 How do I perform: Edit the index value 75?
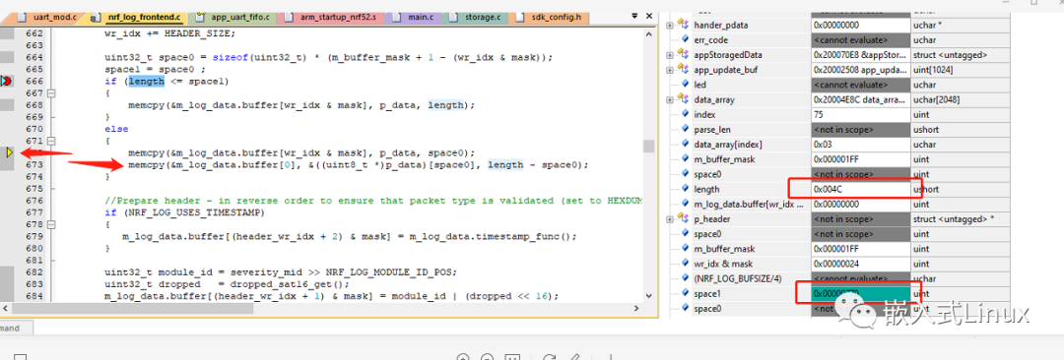click(x=860, y=114)
